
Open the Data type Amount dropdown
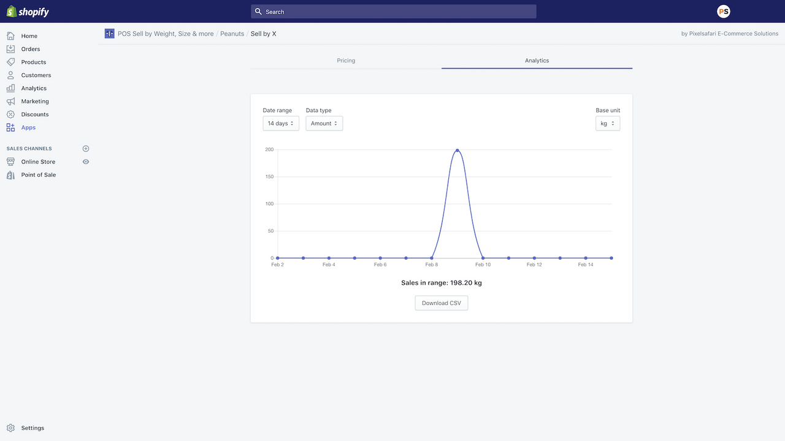[324, 123]
